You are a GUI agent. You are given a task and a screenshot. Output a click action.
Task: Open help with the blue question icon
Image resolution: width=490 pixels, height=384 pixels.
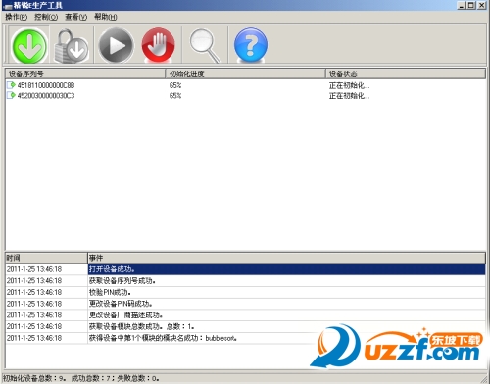point(251,45)
